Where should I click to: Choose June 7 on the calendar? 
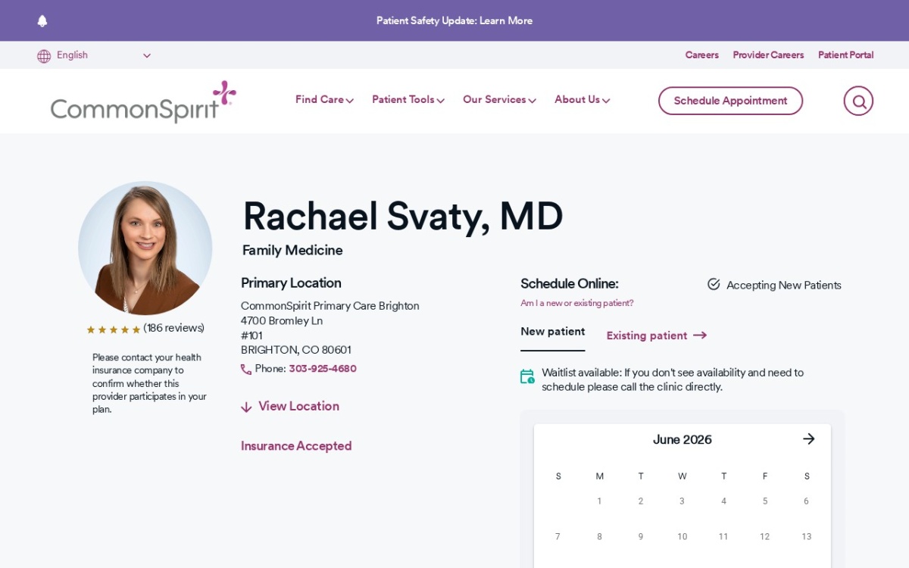click(x=558, y=537)
